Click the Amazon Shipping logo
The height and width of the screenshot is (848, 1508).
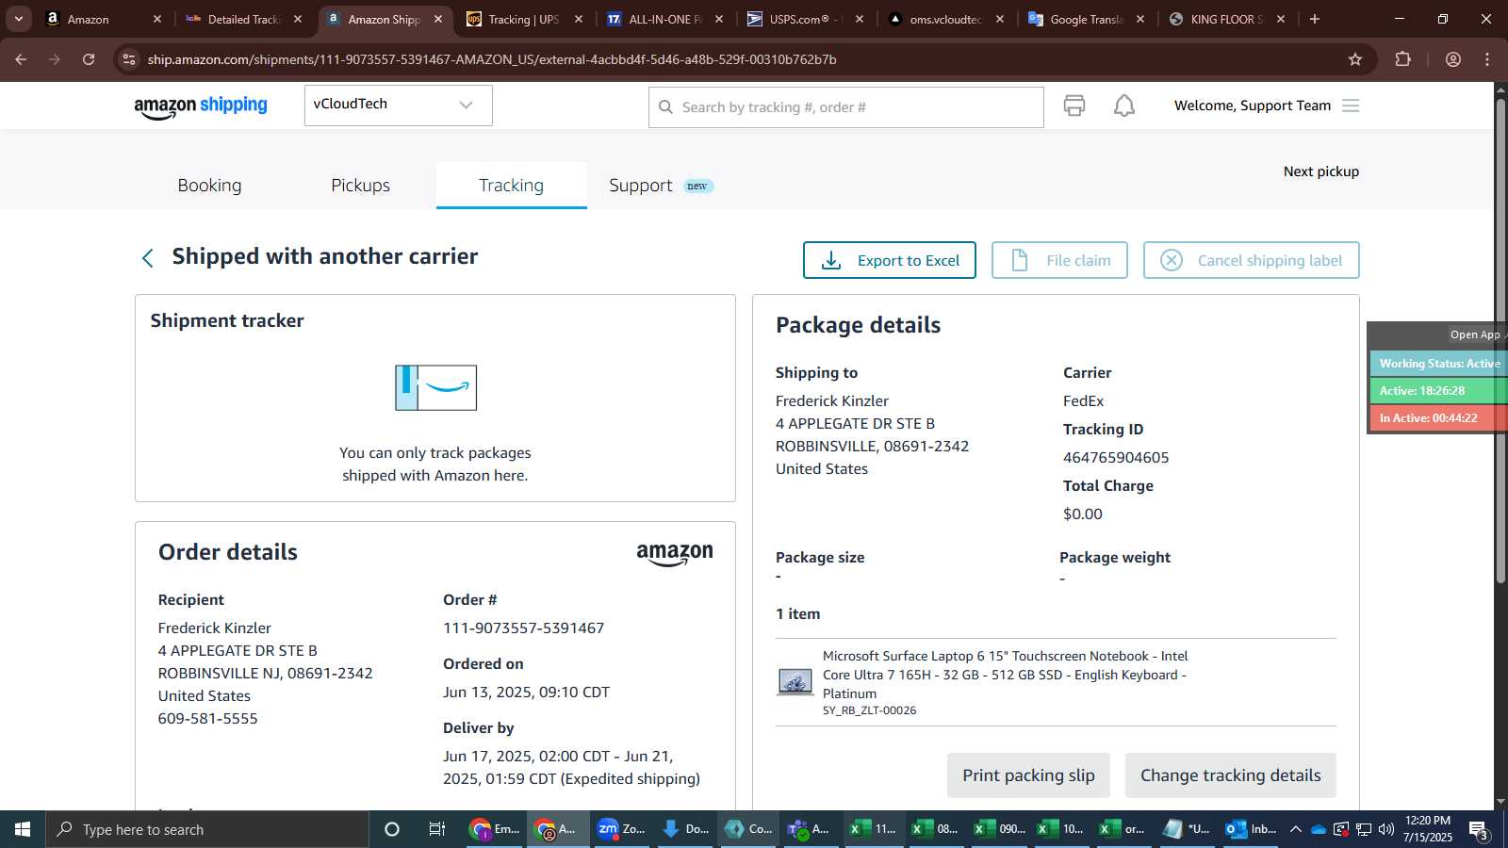tap(201, 106)
